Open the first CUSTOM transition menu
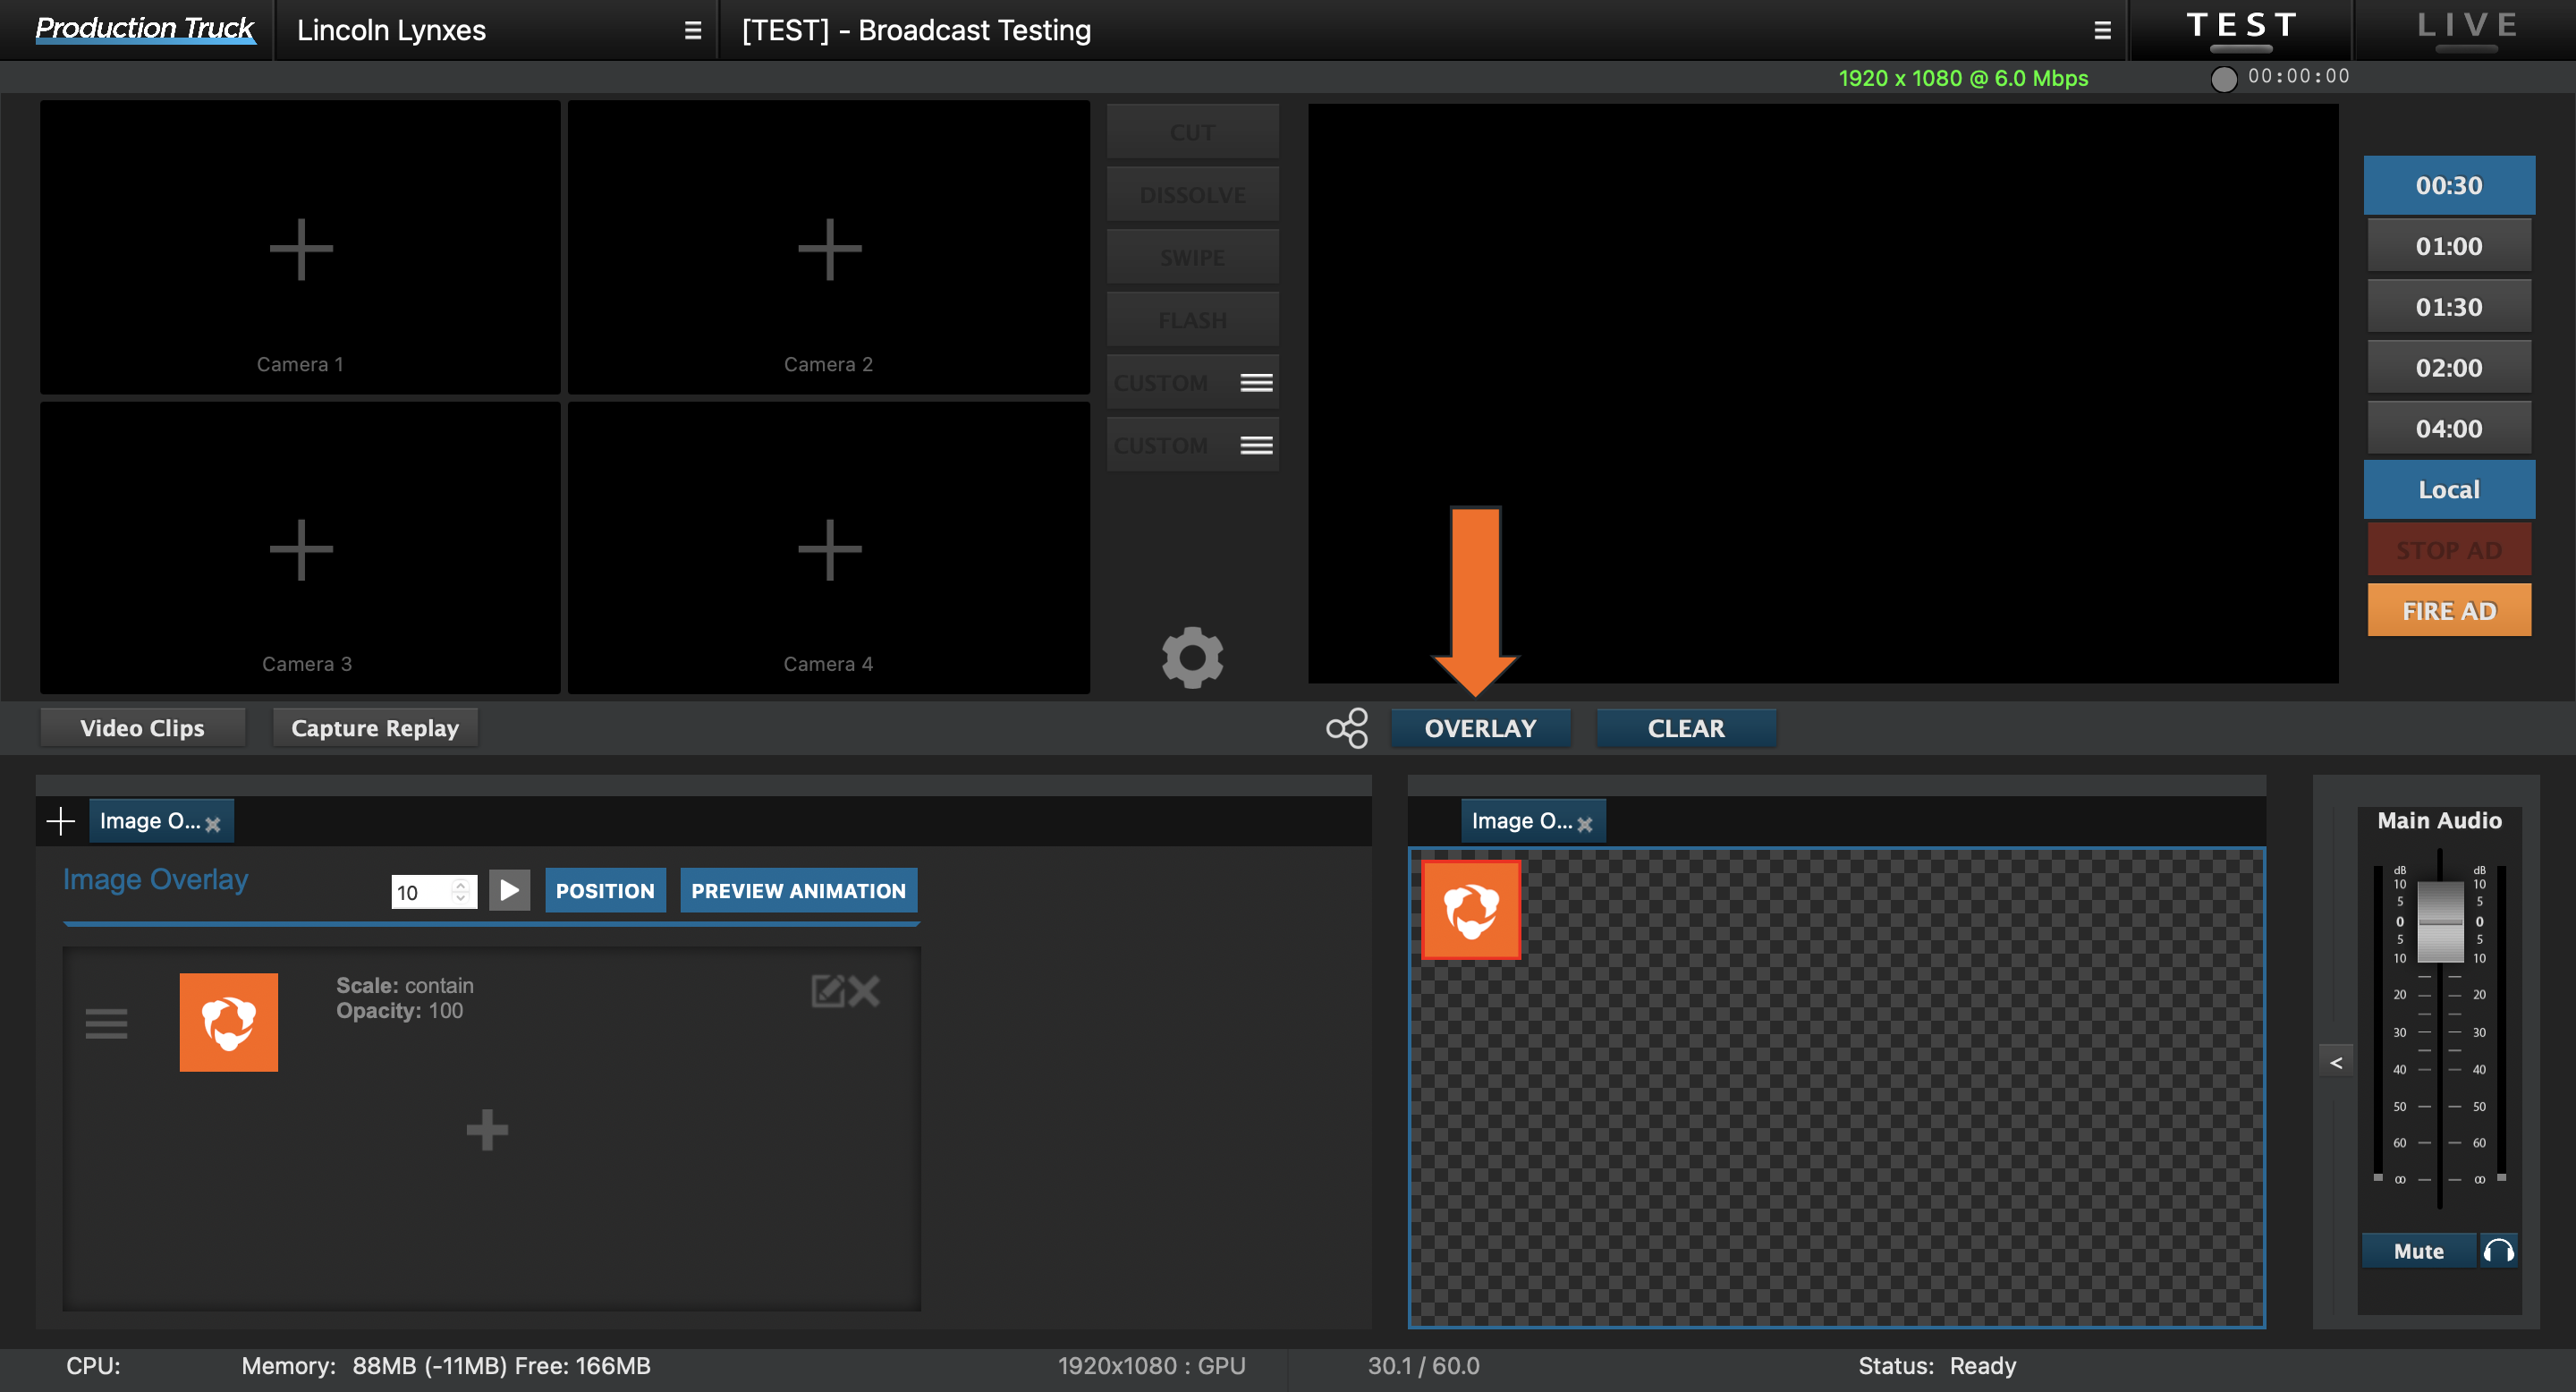This screenshot has height=1392, width=2576. [x=1256, y=383]
